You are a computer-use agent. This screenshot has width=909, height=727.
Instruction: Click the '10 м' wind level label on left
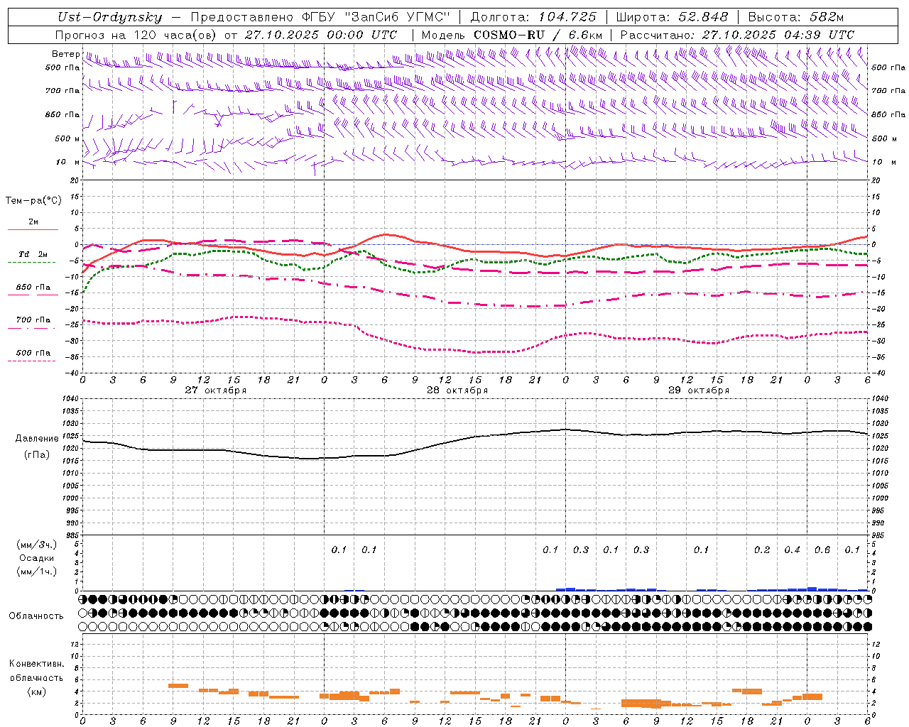point(68,162)
